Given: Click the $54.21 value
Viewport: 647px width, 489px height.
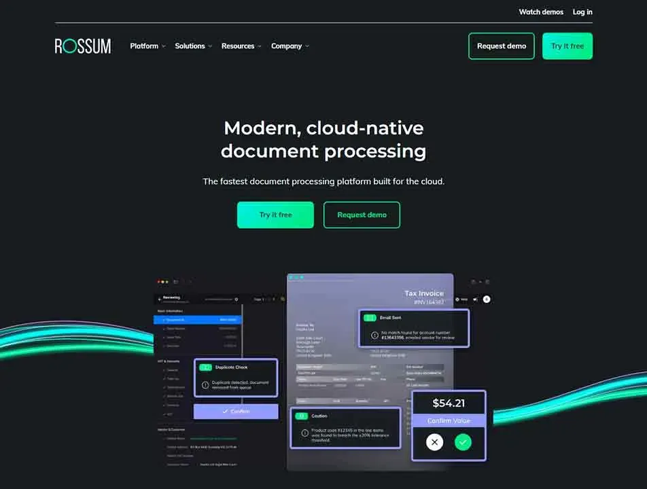Looking at the screenshot, I should click(449, 403).
